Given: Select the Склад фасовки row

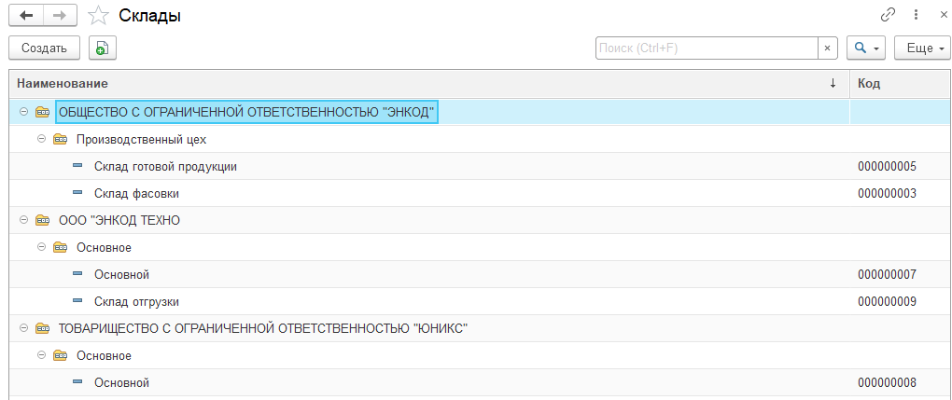Looking at the screenshot, I should click(136, 194).
